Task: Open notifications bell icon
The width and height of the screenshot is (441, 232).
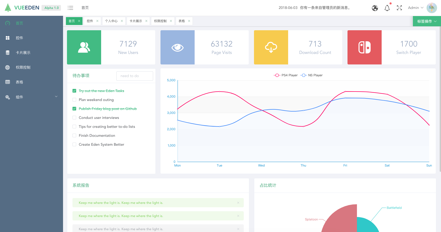Action: [387, 8]
